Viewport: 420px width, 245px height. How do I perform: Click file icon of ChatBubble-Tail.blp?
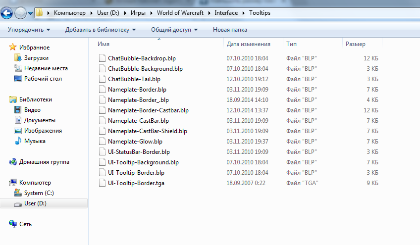click(x=102, y=79)
